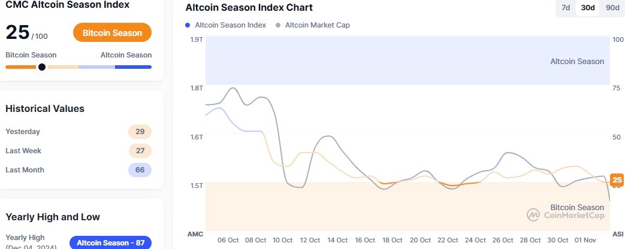Image resolution: width=625 pixels, height=249 pixels.
Task: Click the Altcoin Season Index Chart title
Action: tap(249, 8)
